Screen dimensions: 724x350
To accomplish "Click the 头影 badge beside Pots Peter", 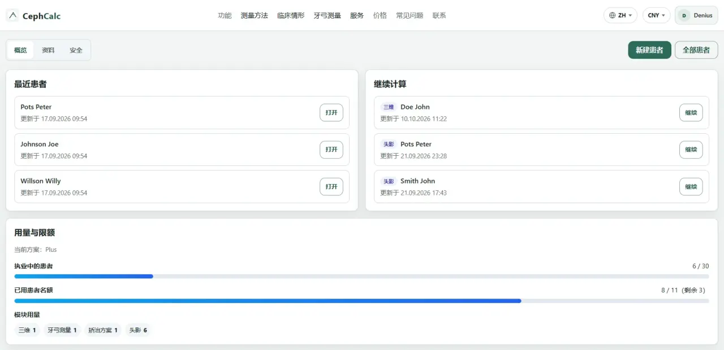I will pos(389,144).
